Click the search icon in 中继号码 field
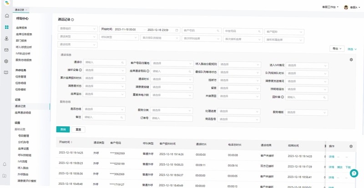 pos(259,31)
